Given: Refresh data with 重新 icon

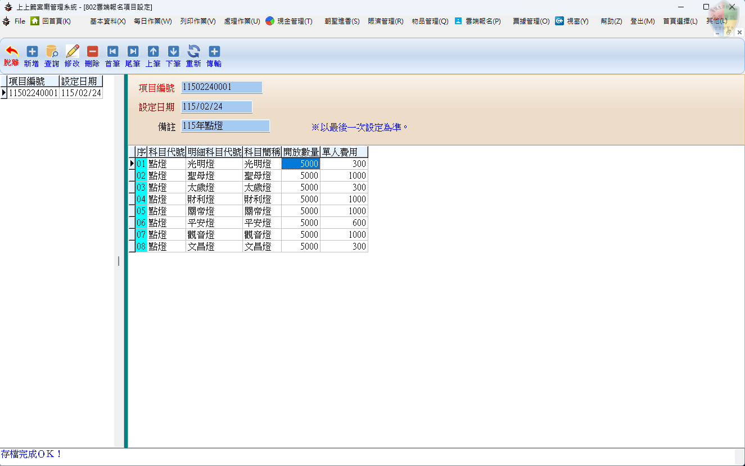Looking at the screenshot, I should click(193, 52).
